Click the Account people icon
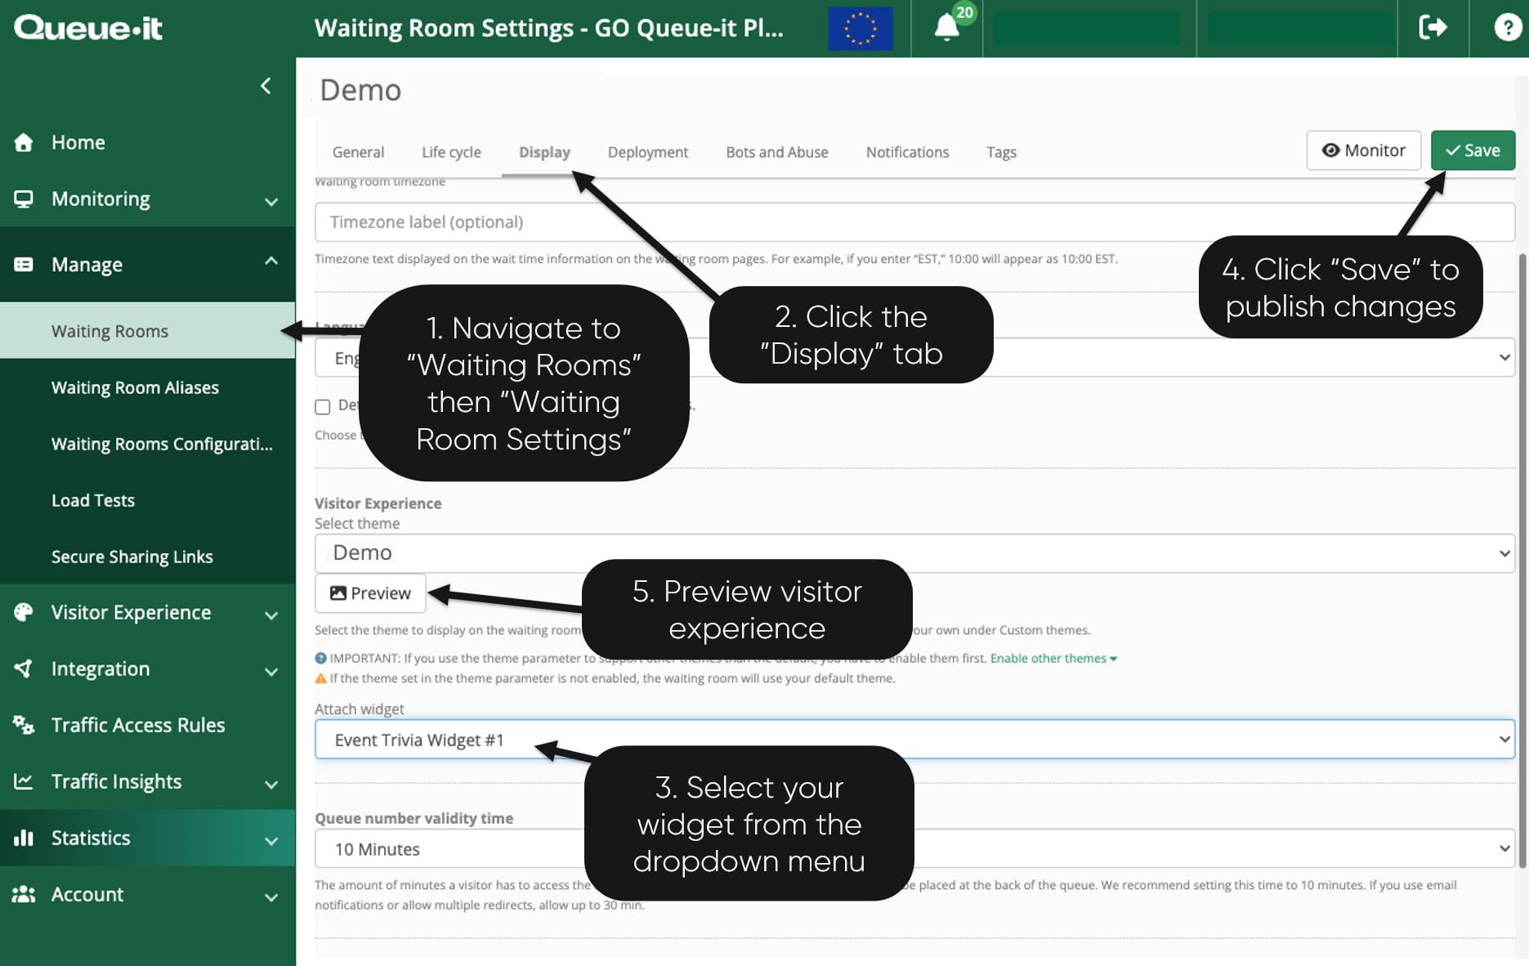 [25, 895]
